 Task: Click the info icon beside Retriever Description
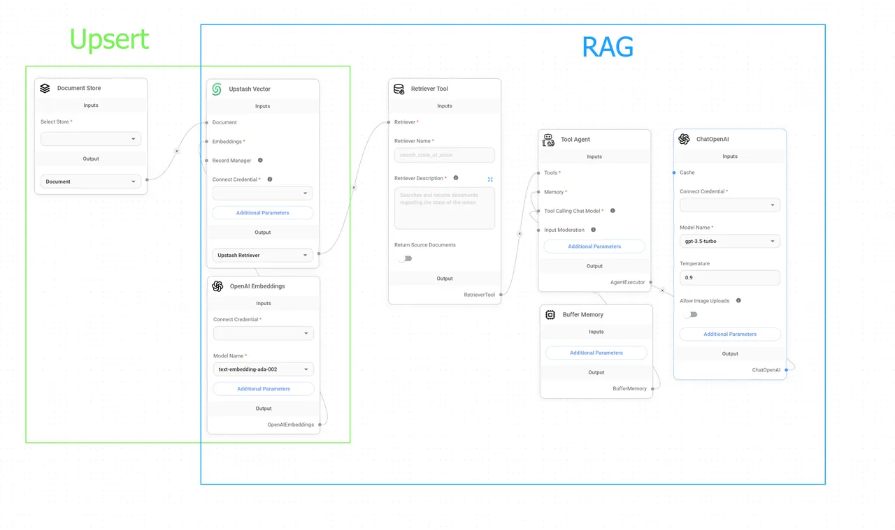pos(456,178)
